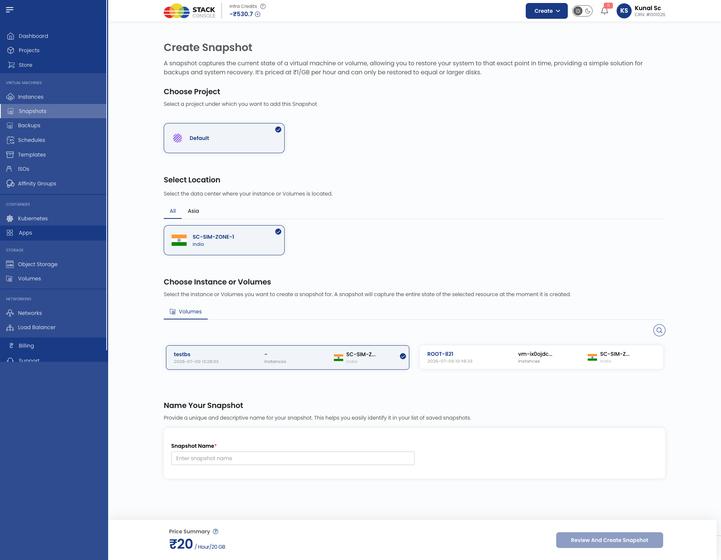The width and height of the screenshot is (721, 560).
Task: Click the Load Balancer icon
Action: pyautogui.click(x=10, y=327)
